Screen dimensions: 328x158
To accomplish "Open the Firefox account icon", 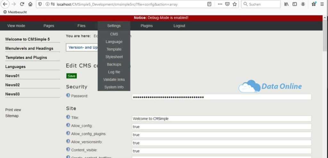I will pyautogui.click(x=303, y=4).
